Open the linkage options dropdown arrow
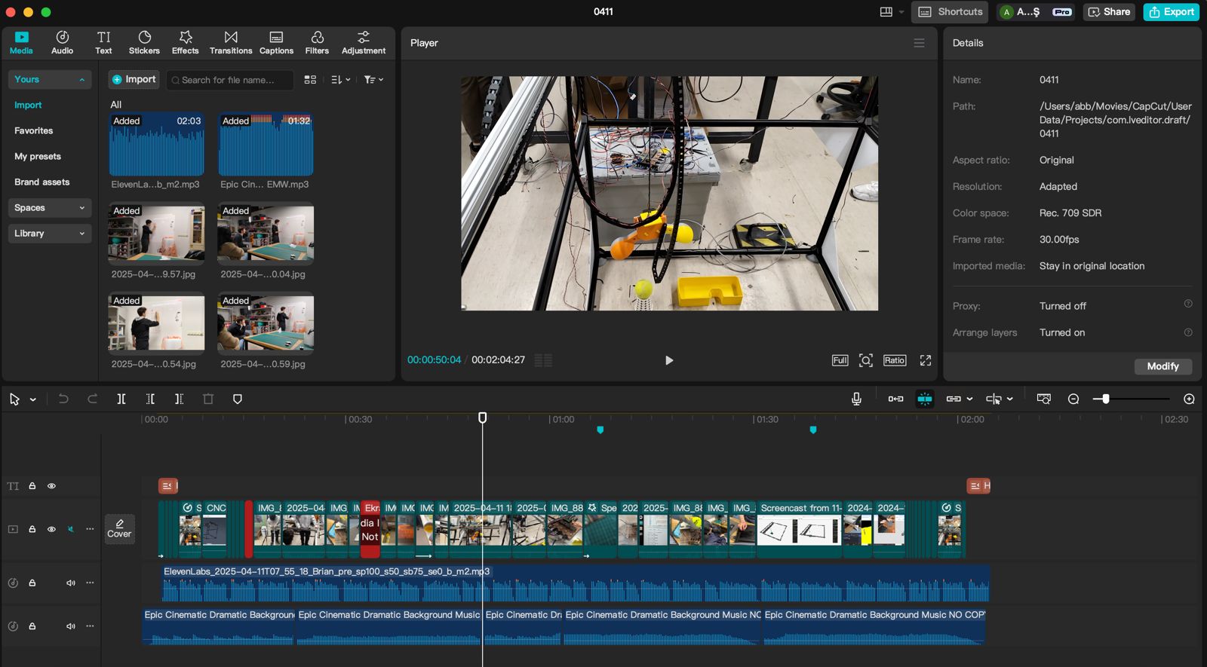Screen dimensions: 1207x667 coord(969,399)
